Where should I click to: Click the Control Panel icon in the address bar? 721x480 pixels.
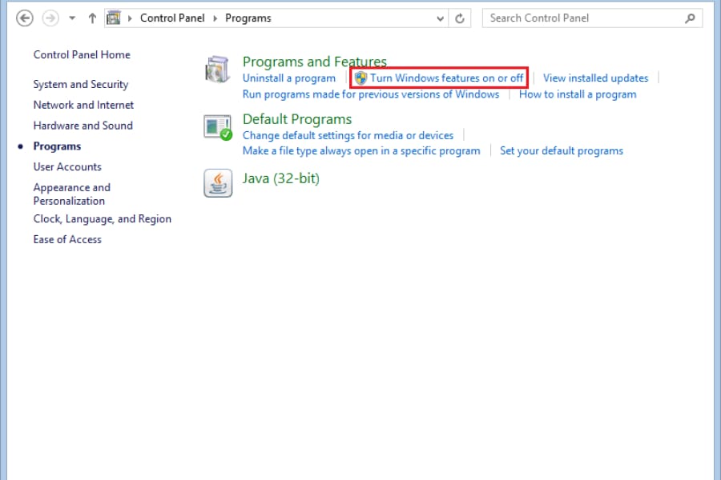[114, 18]
